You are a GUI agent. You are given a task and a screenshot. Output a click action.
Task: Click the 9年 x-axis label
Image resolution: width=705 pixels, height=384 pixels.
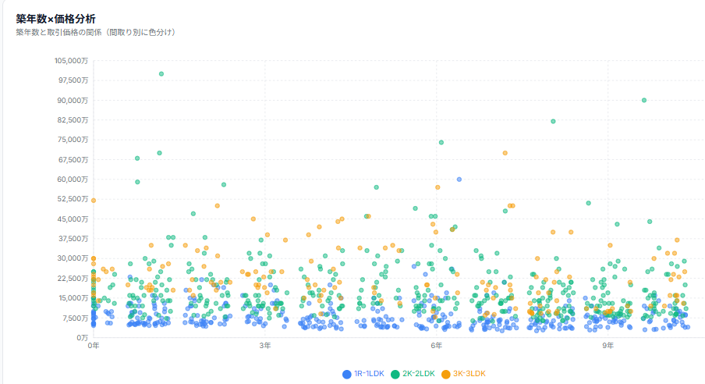click(608, 346)
